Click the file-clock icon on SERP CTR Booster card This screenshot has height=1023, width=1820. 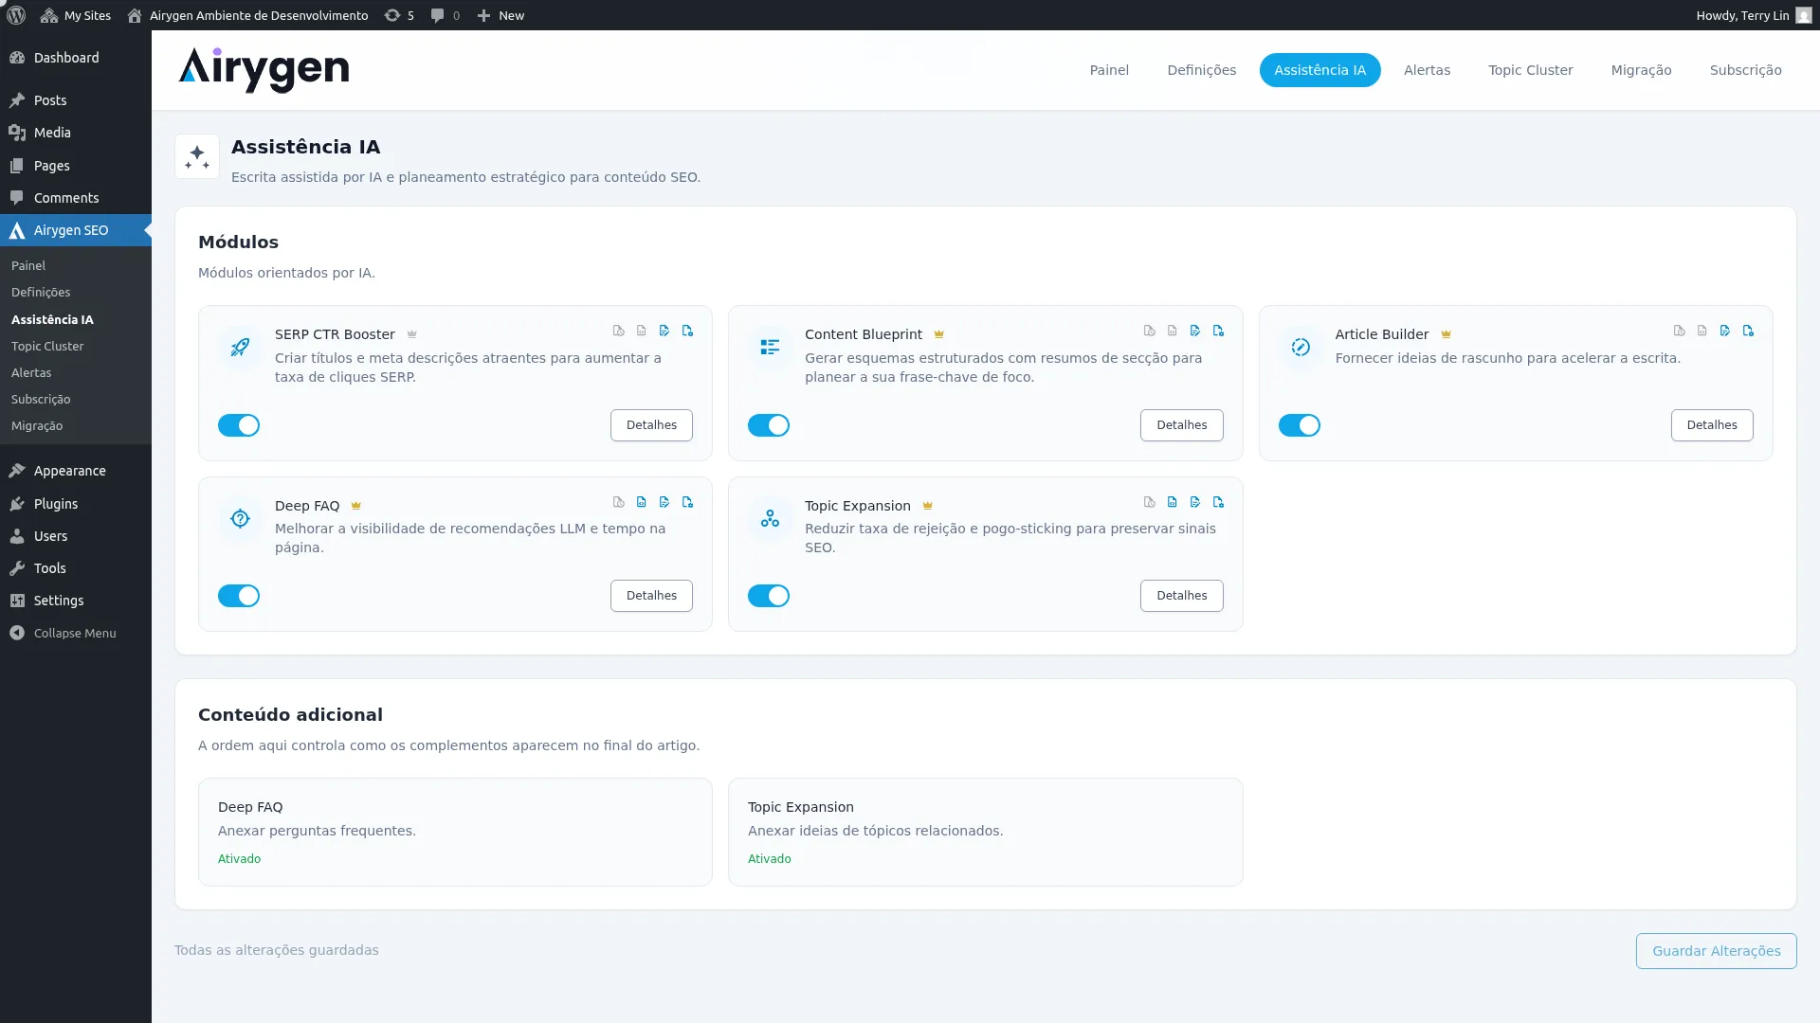619,331
